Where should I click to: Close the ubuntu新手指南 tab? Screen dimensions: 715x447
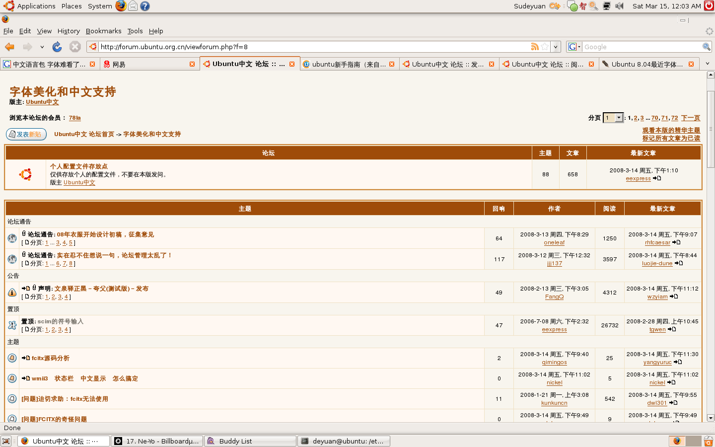[x=392, y=64]
